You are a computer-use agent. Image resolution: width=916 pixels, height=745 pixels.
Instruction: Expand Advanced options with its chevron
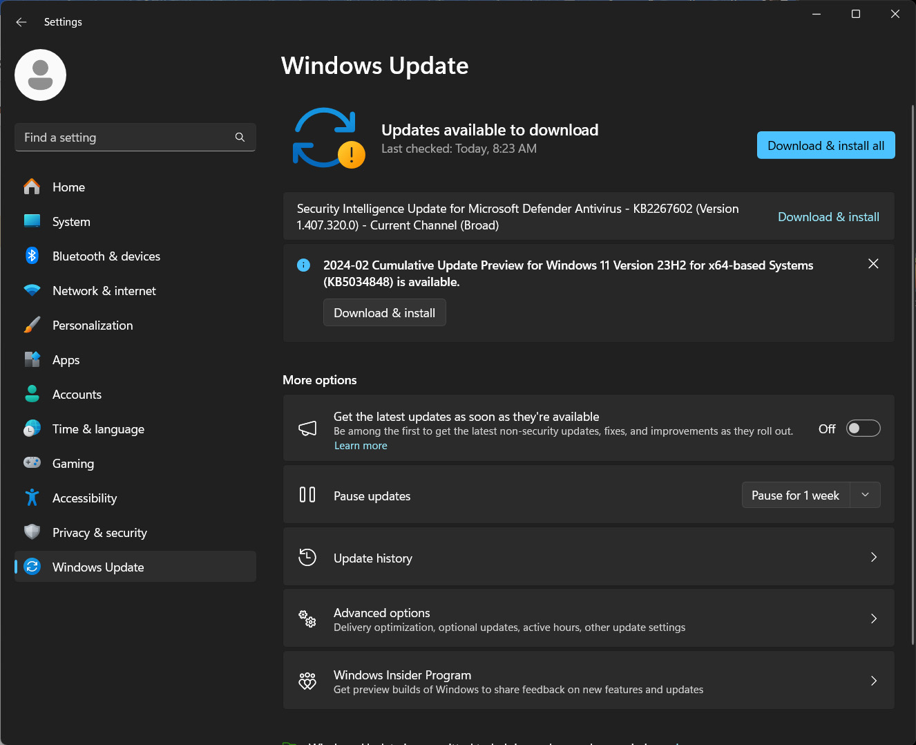pyautogui.click(x=873, y=619)
